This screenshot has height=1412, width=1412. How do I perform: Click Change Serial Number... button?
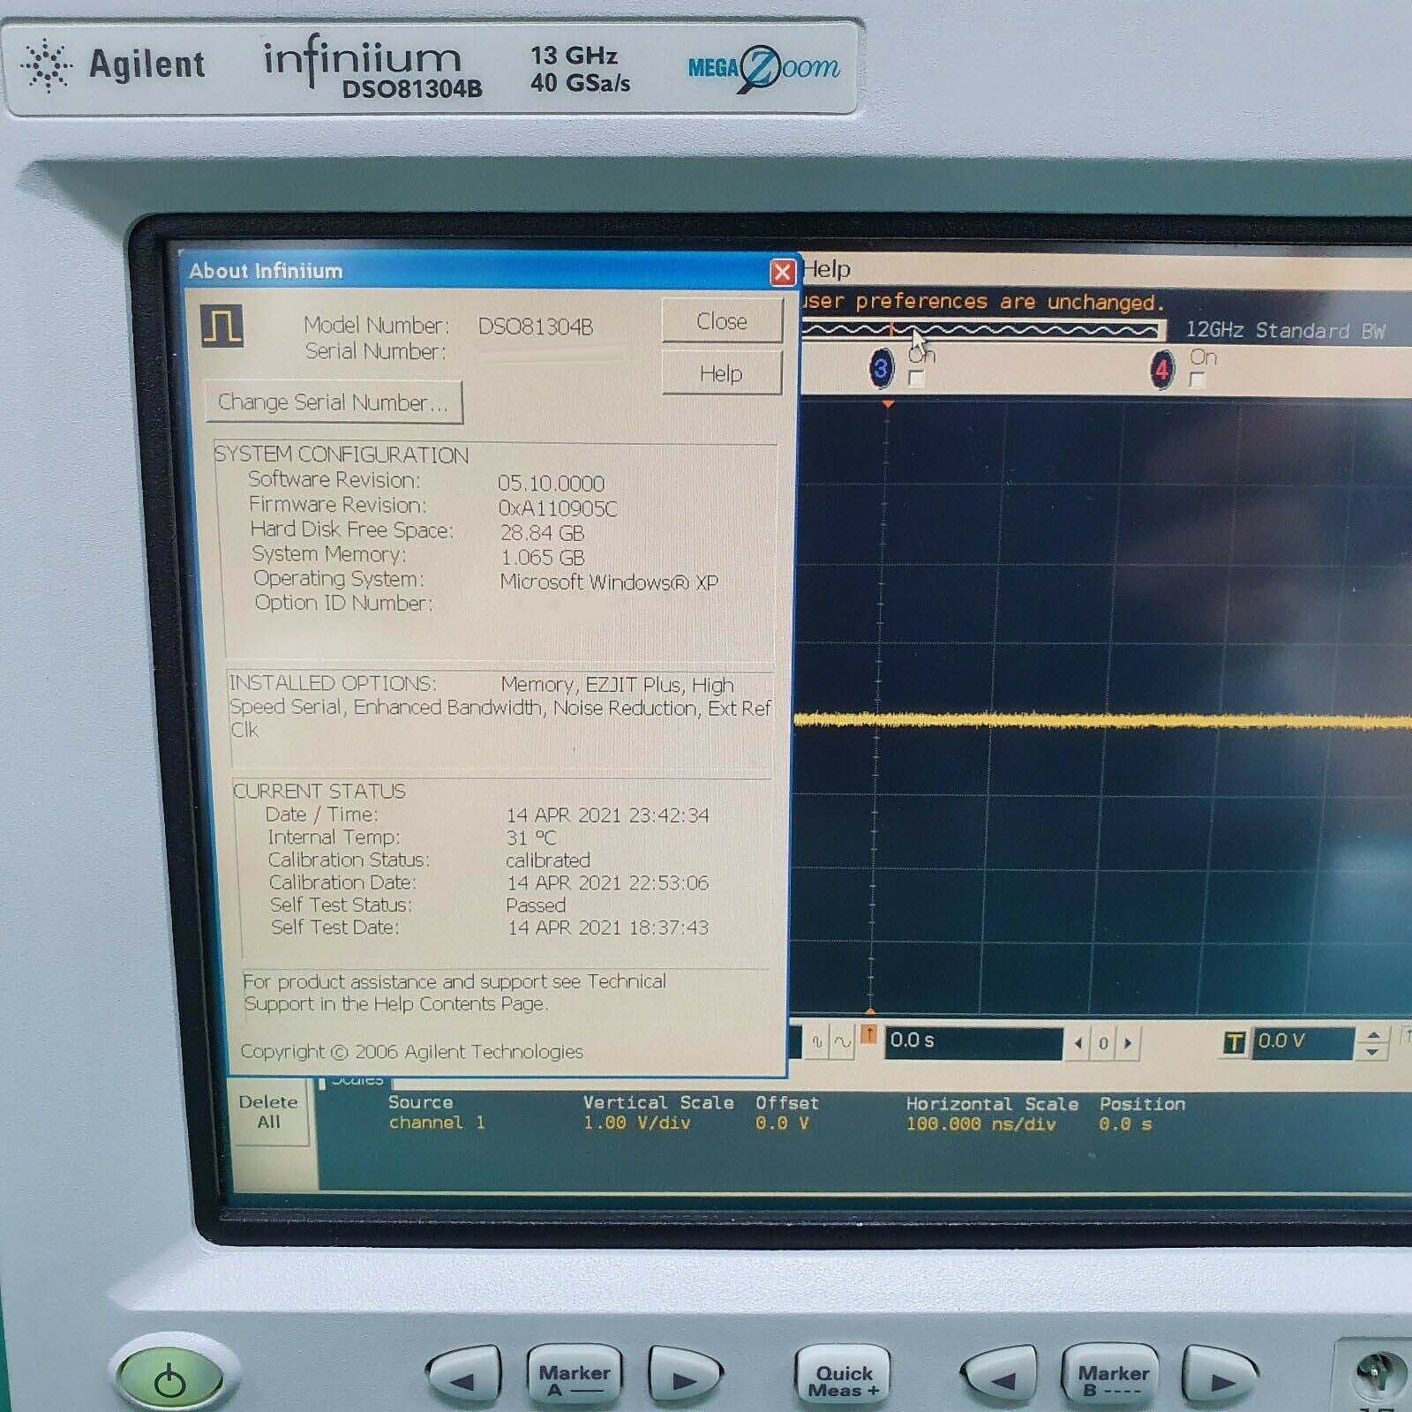pos(334,402)
